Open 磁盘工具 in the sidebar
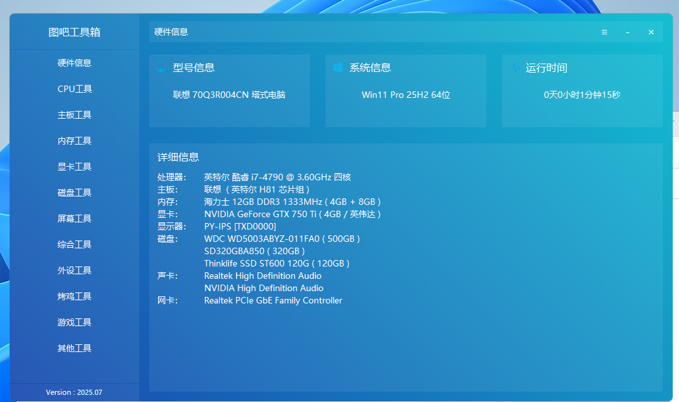The height and width of the screenshot is (402, 679). [x=75, y=193]
